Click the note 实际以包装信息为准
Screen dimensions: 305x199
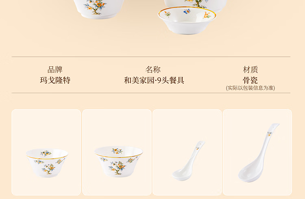[251, 88]
